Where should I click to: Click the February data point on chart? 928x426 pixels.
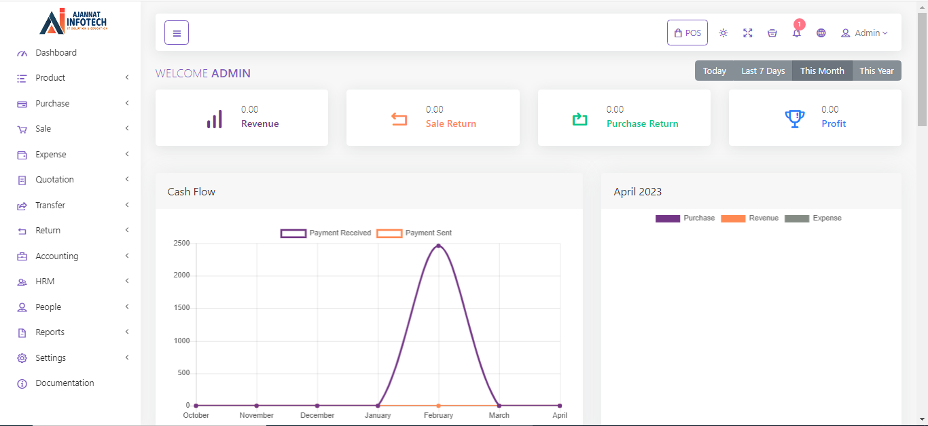[x=438, y=246]
